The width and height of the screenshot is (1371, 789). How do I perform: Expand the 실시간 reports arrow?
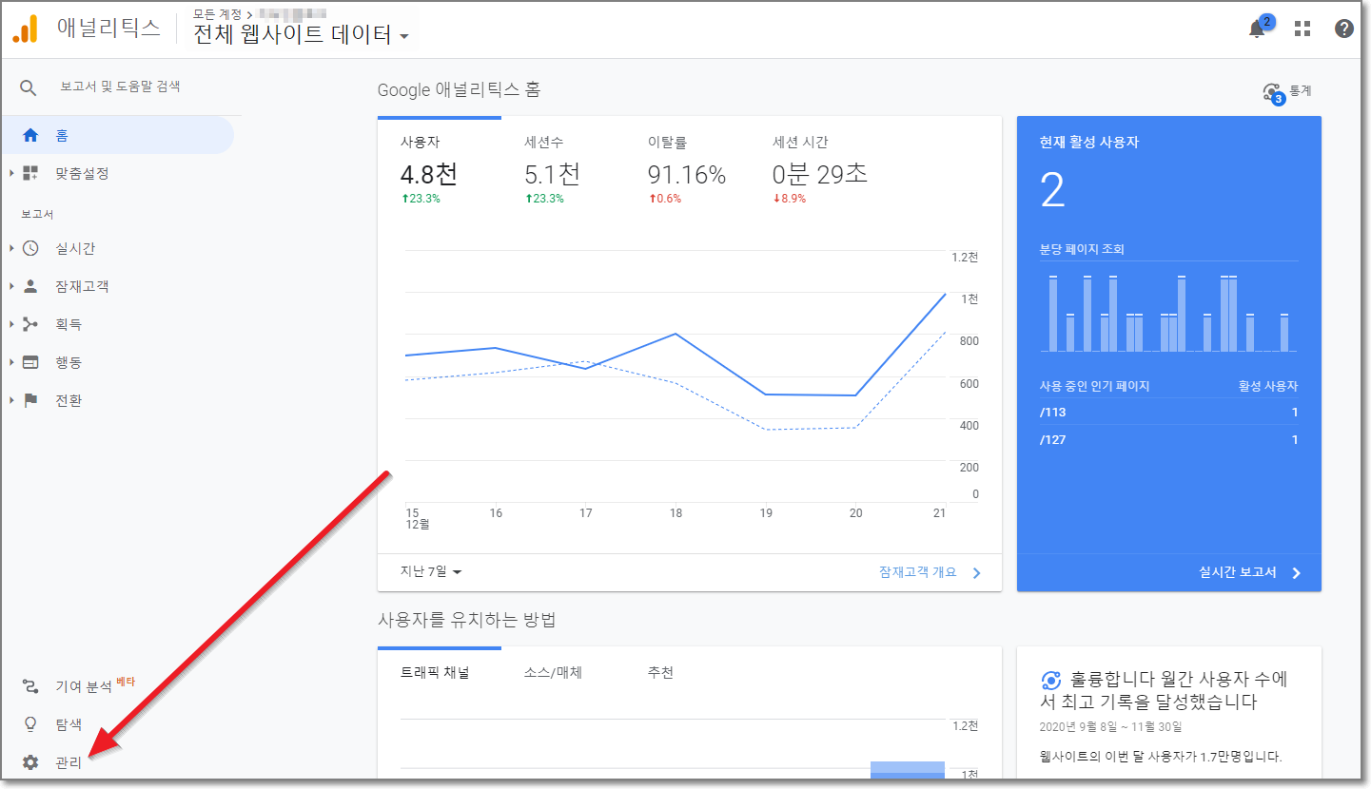[x=11, y=248]
